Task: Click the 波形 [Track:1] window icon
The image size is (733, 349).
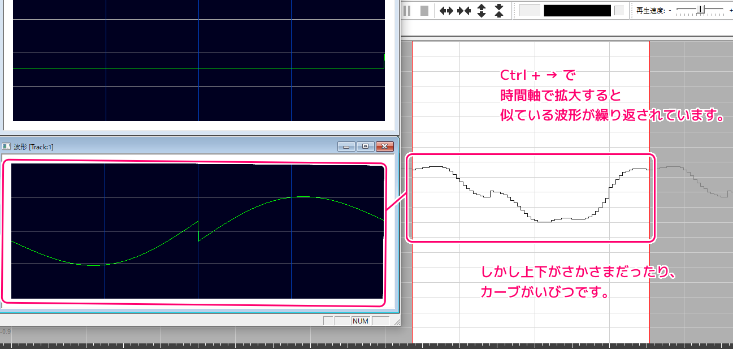Action: 6,147
